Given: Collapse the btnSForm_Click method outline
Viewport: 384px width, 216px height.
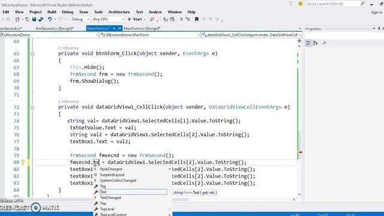Looking at the screenshot, I should pos(32,53).
